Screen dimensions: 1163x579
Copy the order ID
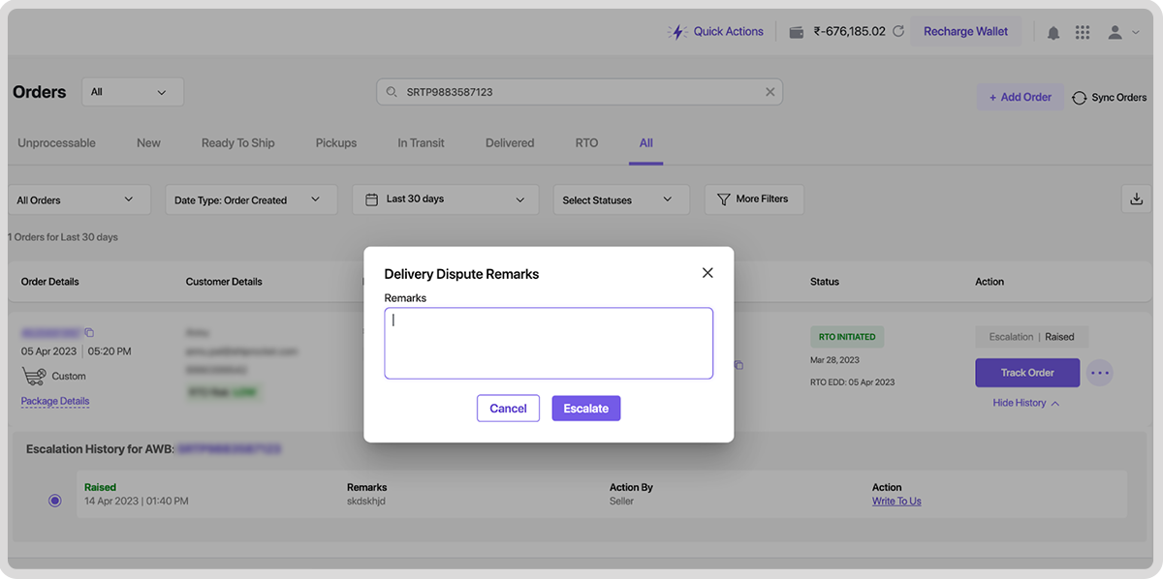[x=89, y=332]
